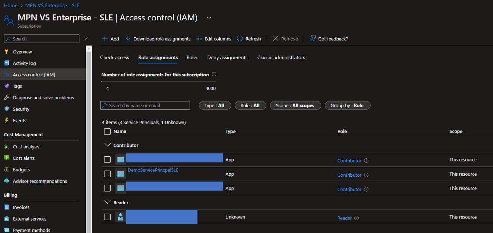493x233 pixels.
Task: Open Diagnose and solve problems menu item
Action: click(x=43, y=97)
